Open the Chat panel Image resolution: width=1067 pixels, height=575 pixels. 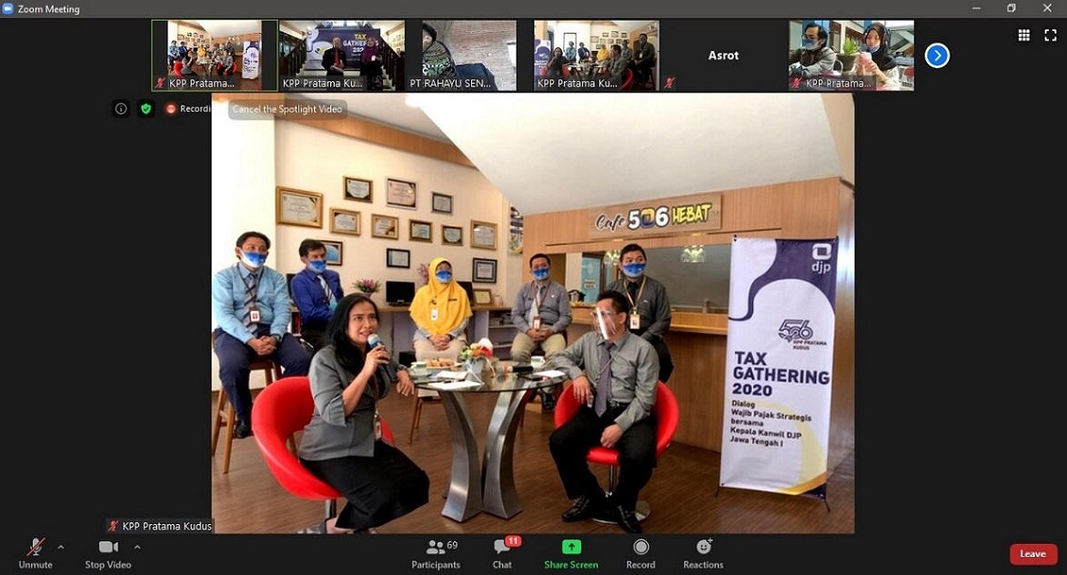502,552
